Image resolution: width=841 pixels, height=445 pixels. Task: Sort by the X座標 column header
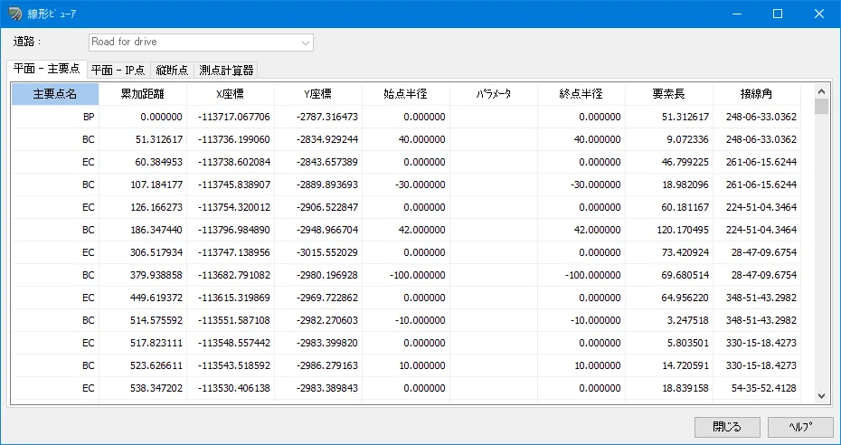tap(231, 94)
